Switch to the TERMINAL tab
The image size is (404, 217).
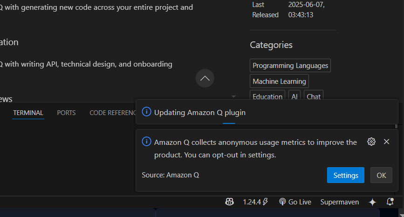click(x=28, y=113)
